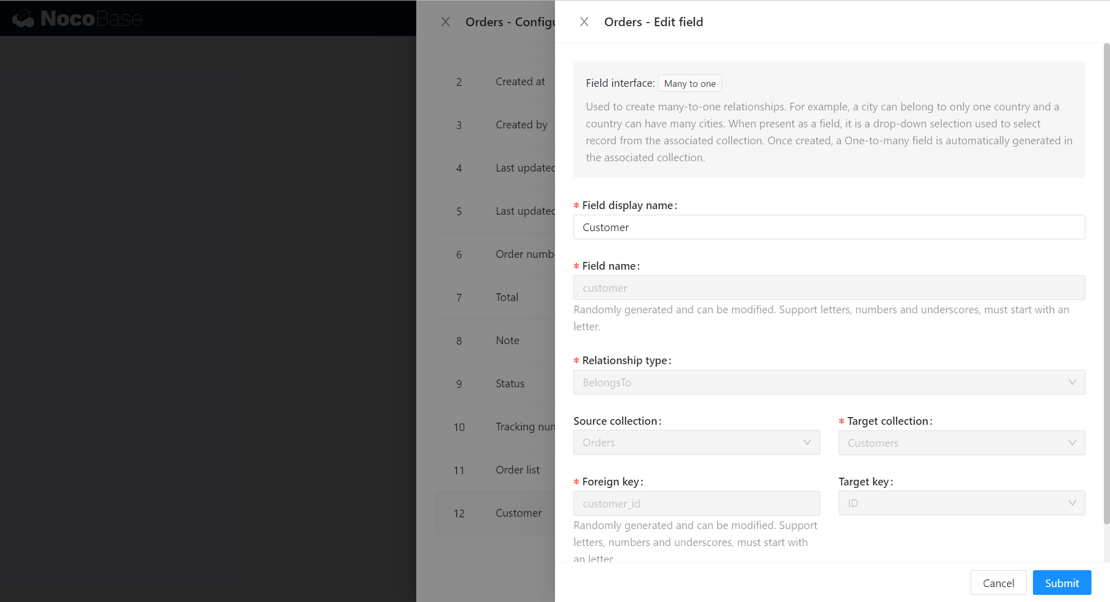This screenshot has height=602, width=1110.
Task: Select the Total field row
Action: (507, 297)
